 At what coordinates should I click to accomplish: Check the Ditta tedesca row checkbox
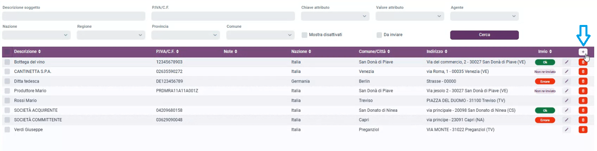(x=7, y=81)
